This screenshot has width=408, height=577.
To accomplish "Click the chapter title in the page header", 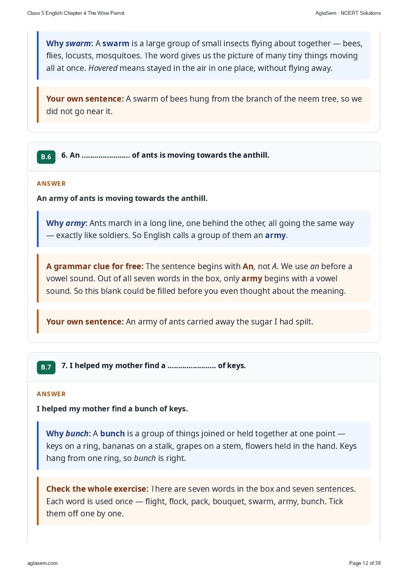I will pyautogui.click(x=76, y=13).
